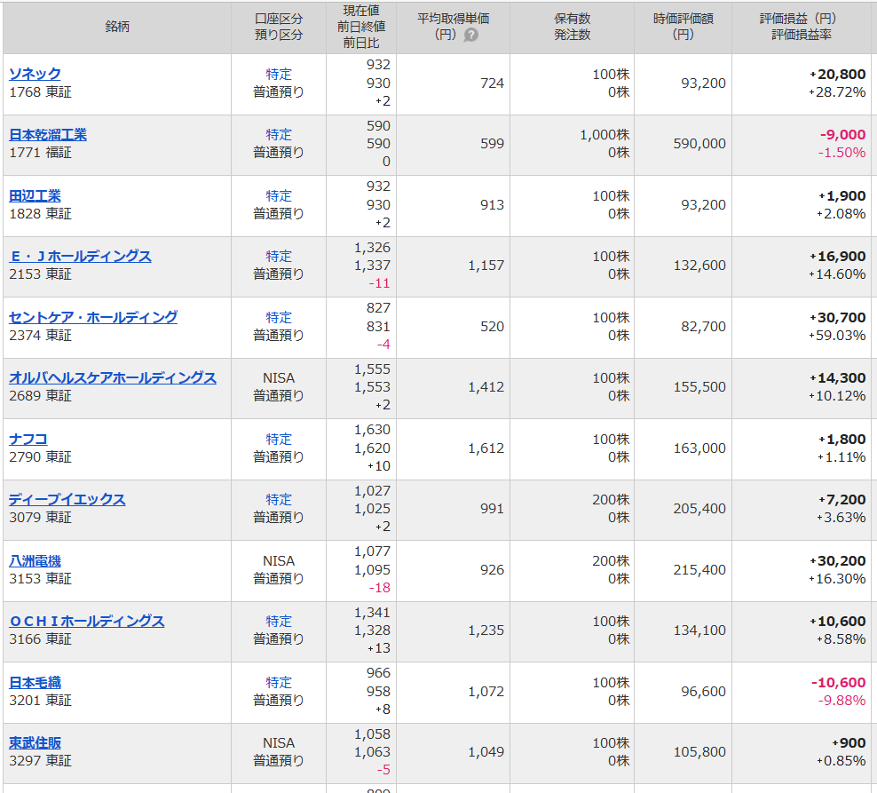Viewport: 877px width, 793px height.
Task: Open the 日本乾溜工業 stock link
Action: (x=48, y=135)
